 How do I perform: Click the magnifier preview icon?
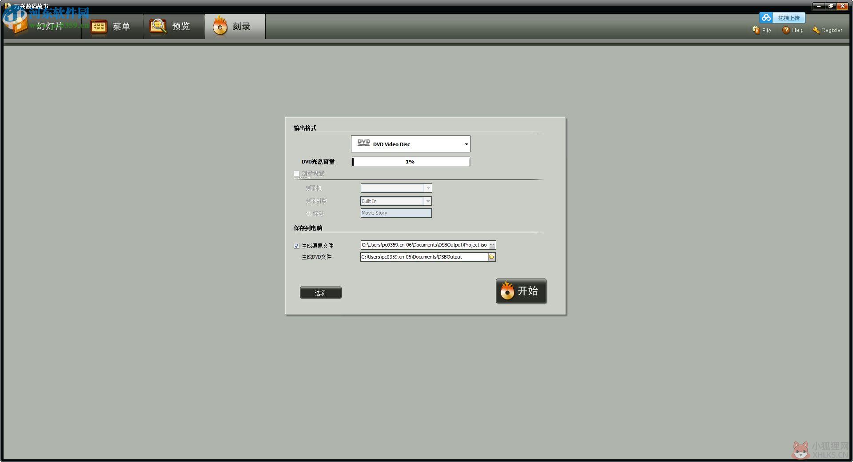pyautogui.click(x=158, y=26)
